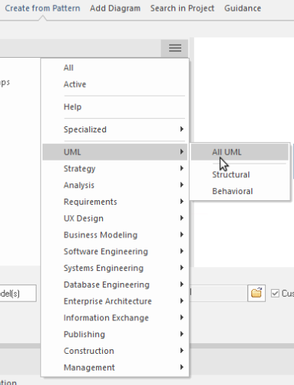Select the Active menu entry

[x=115, y=84]
